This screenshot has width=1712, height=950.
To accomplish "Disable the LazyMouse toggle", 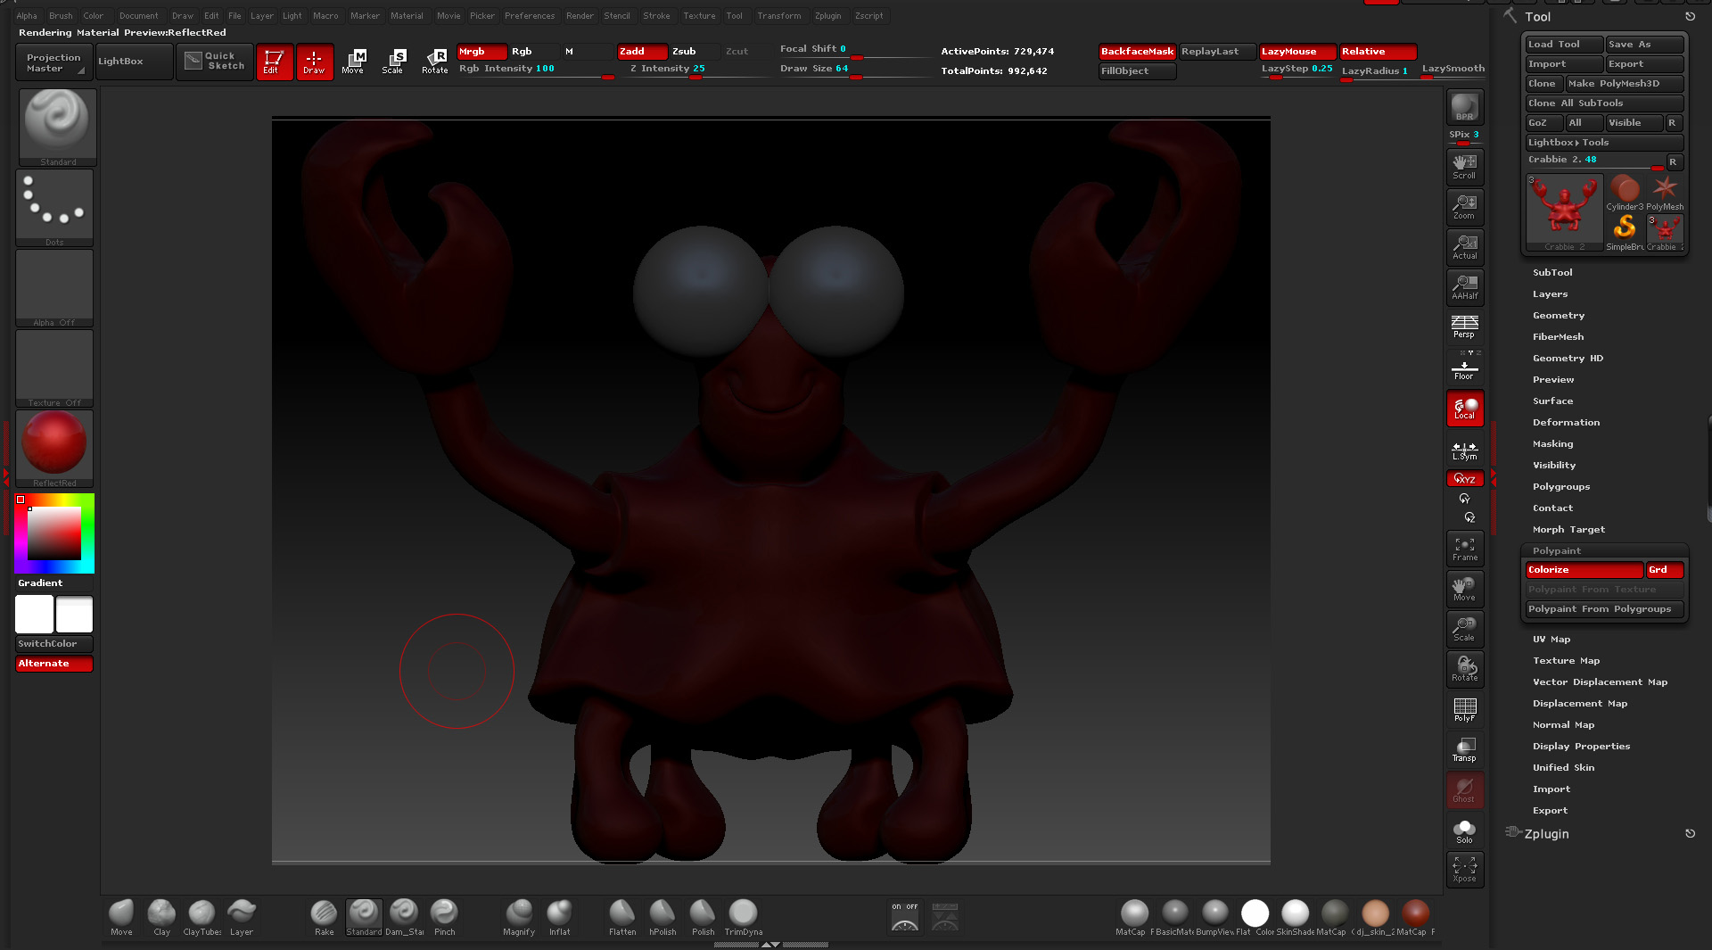I will [1296, 52].
